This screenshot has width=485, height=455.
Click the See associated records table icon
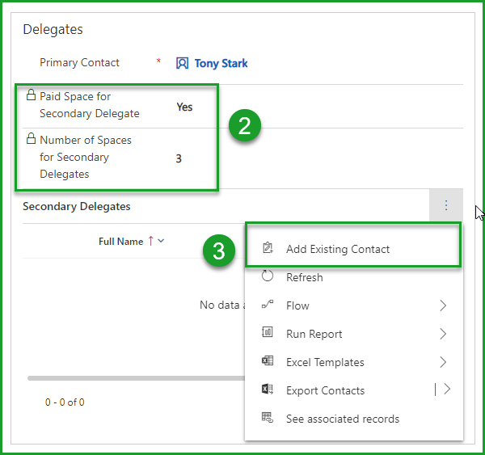pos(268,417)
